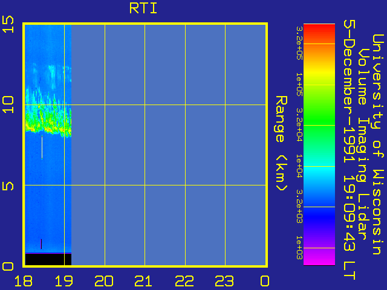The image size is (387, 290).
Task: Select the 15 km range tick label
Action: pos(8,24)
